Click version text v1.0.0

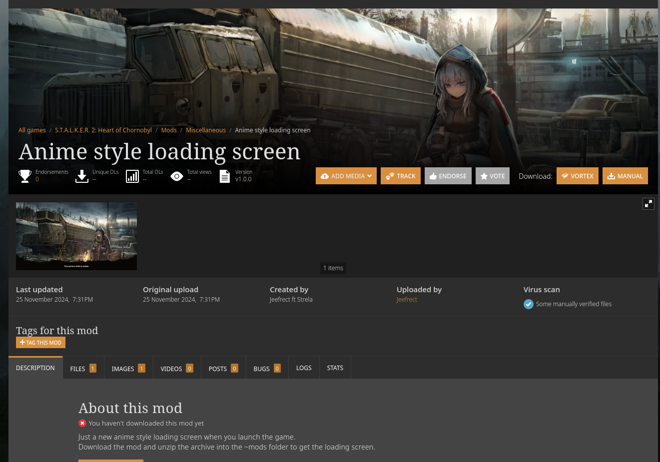243,179
